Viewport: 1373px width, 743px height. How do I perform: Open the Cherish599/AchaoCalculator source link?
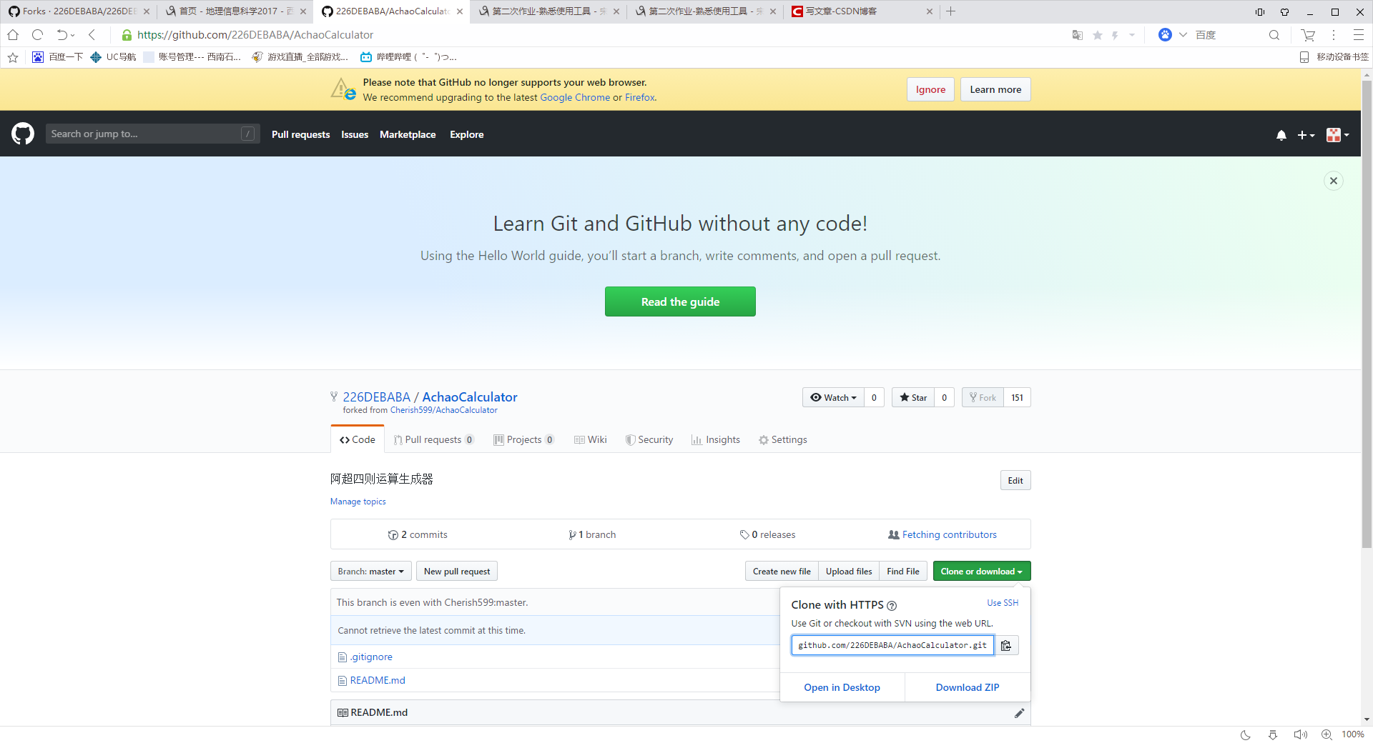coord(443,410)
